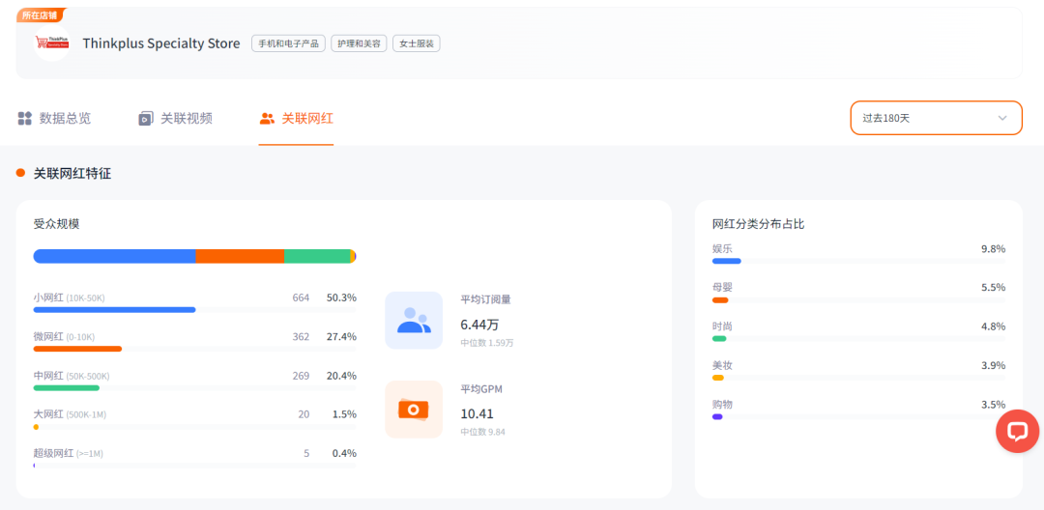Screen dimensions: 1044x510
Task: Click the 母婴 category label
Action: tap(722, 288)
